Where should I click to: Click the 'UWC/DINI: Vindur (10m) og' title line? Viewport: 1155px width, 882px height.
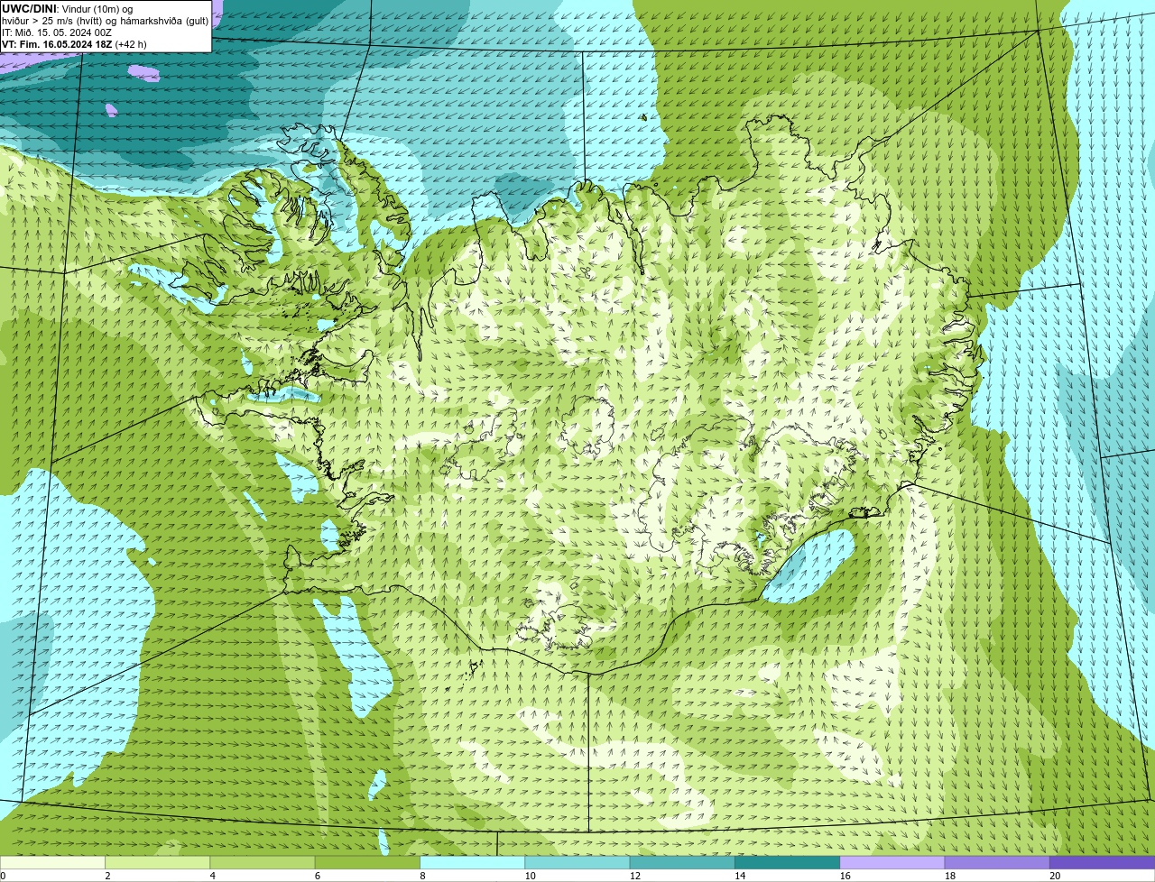click(x=67, y=8)
